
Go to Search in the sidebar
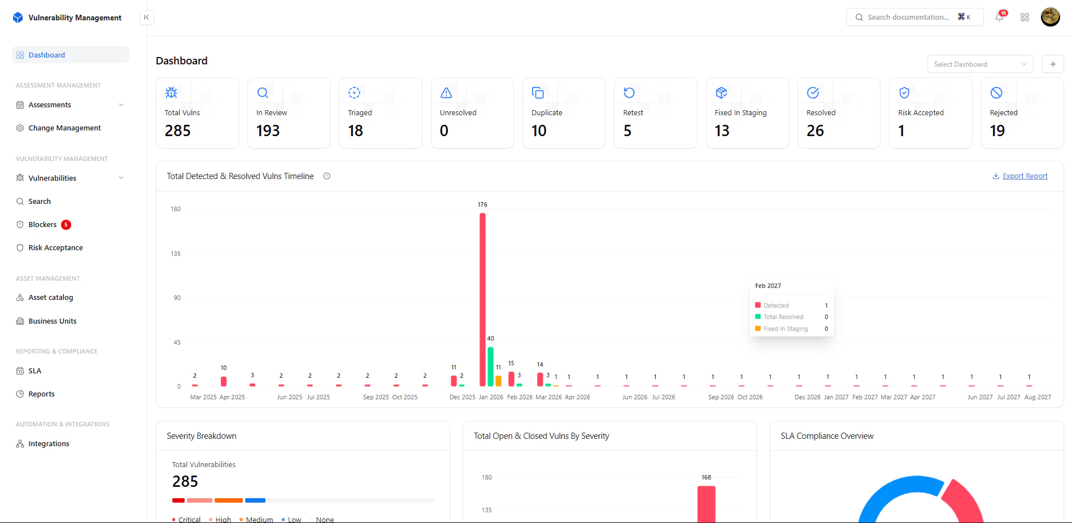click(40, 201)
